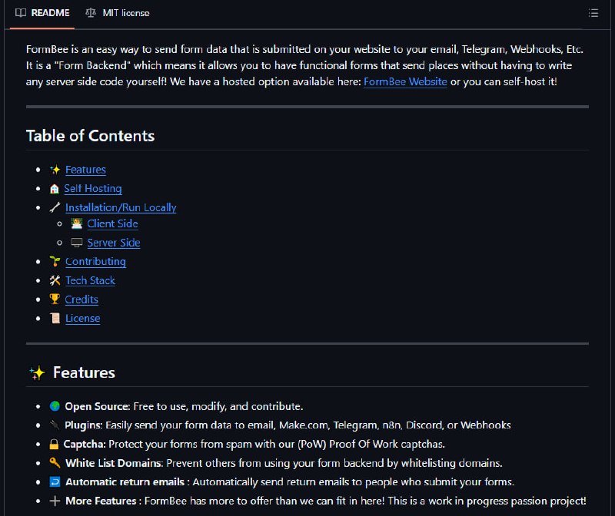Viewport: 615px width, 516px height.
Task: Click the trophy emoji beside Credits
Action: [x=55, y=299]
